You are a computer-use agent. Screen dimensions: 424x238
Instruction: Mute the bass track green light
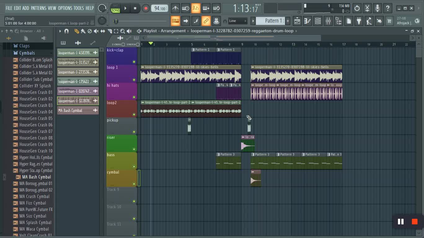point(134,166)
